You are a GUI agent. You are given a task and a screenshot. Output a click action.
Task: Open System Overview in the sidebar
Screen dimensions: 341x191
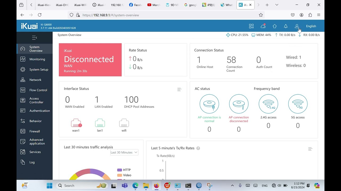point(35,49)
